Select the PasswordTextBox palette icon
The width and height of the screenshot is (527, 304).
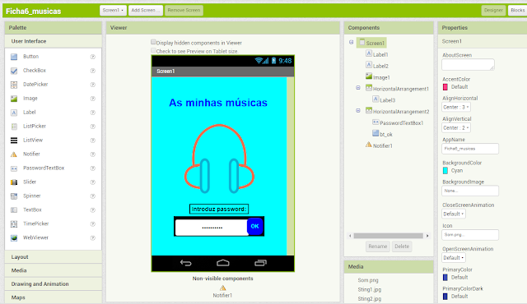[x=14, y=168]
